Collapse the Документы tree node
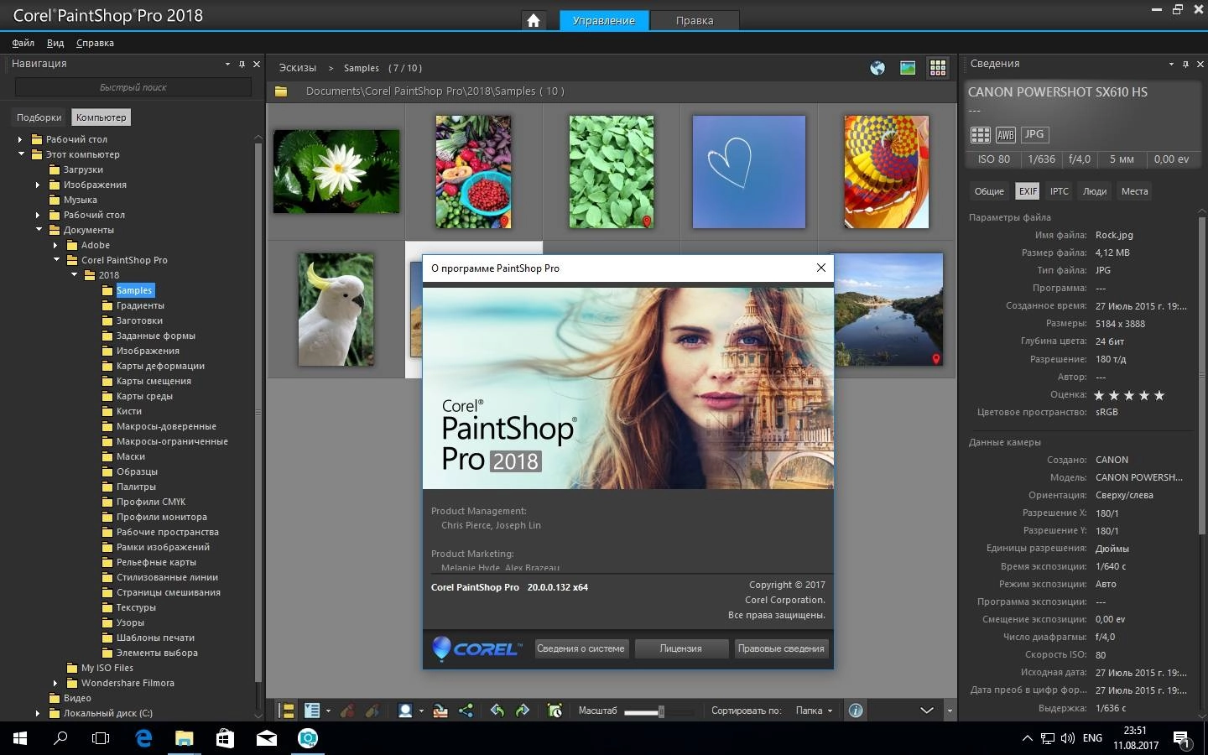This screenshot has height=755, width=1208. [38, 230]
